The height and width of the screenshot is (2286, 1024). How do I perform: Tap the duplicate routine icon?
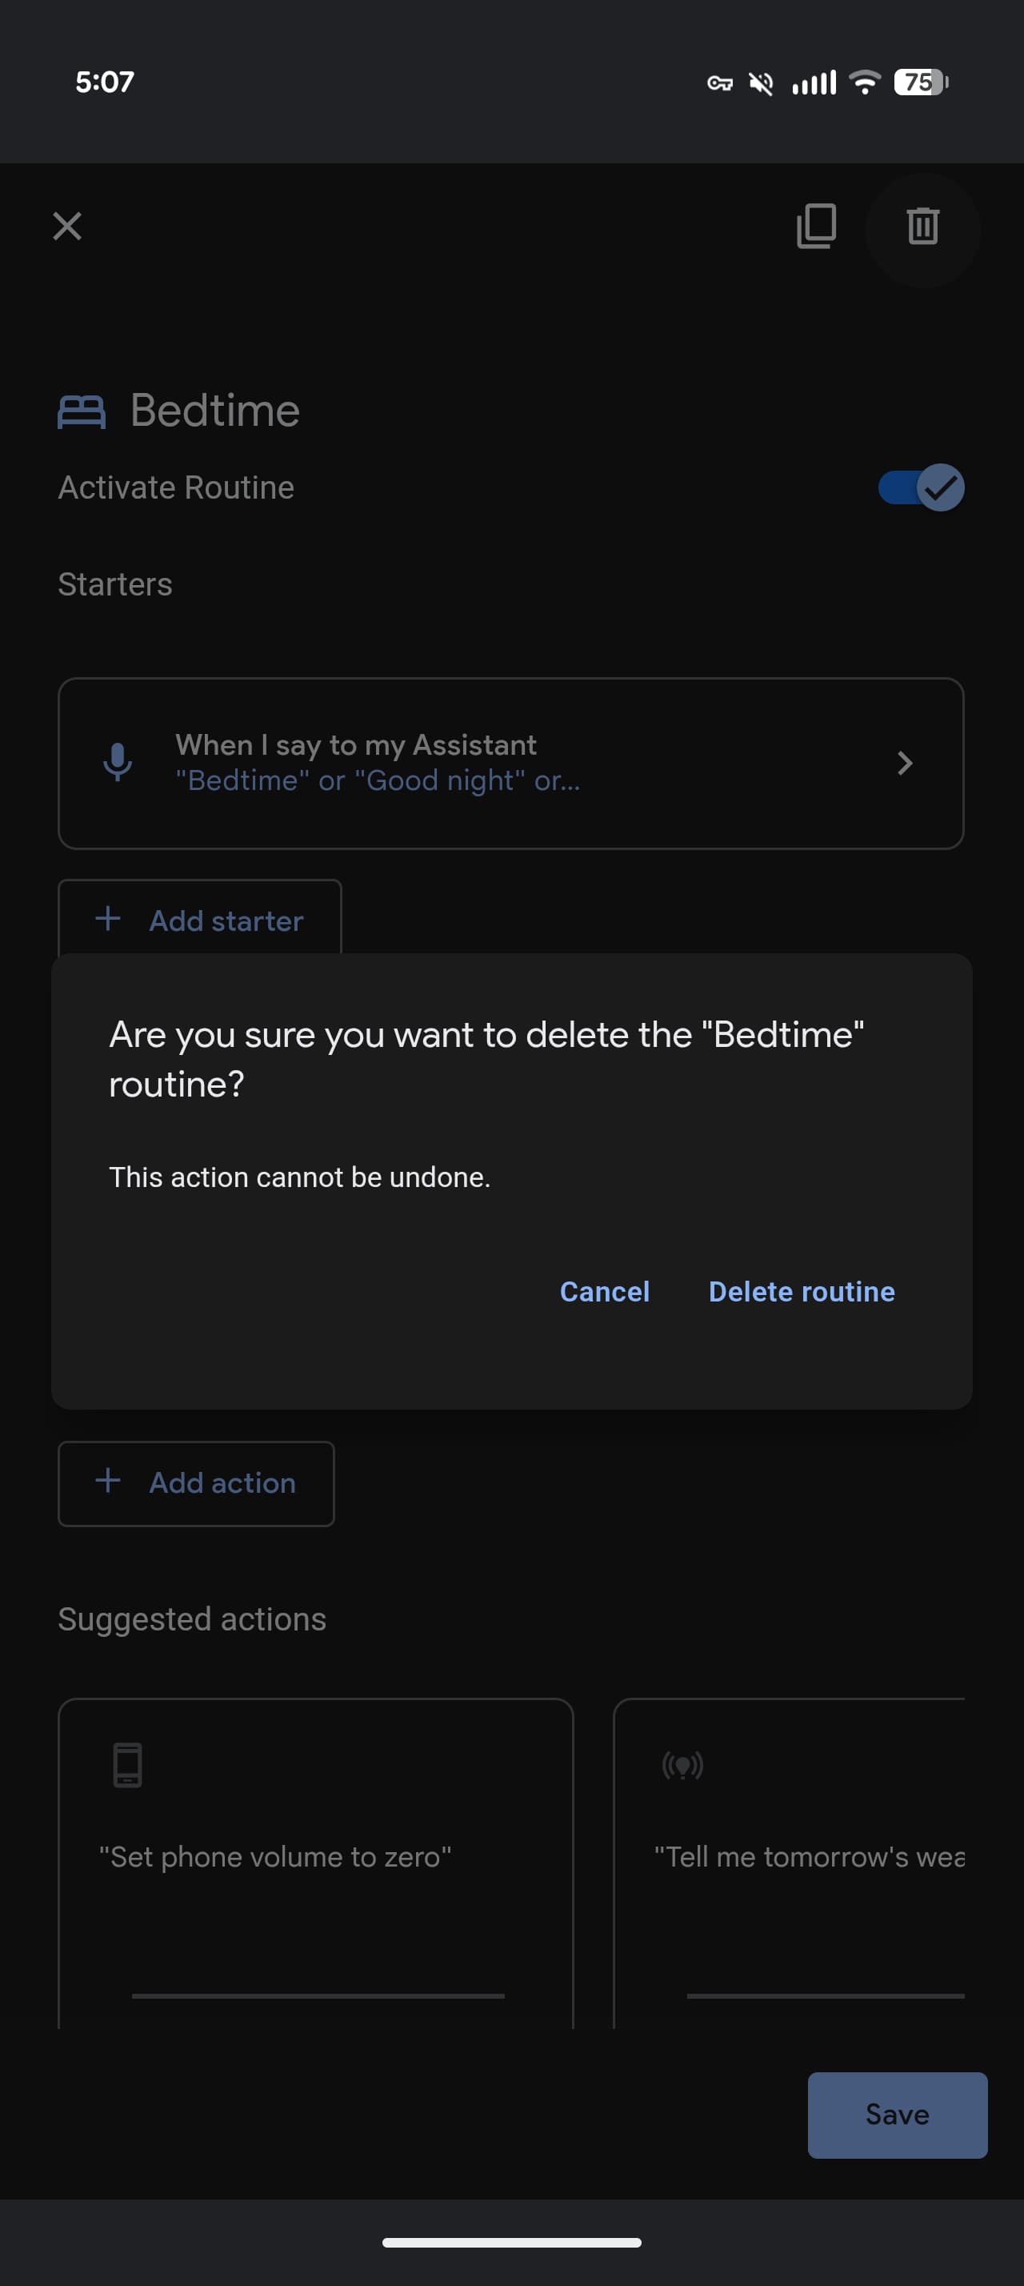click(817, 227)
